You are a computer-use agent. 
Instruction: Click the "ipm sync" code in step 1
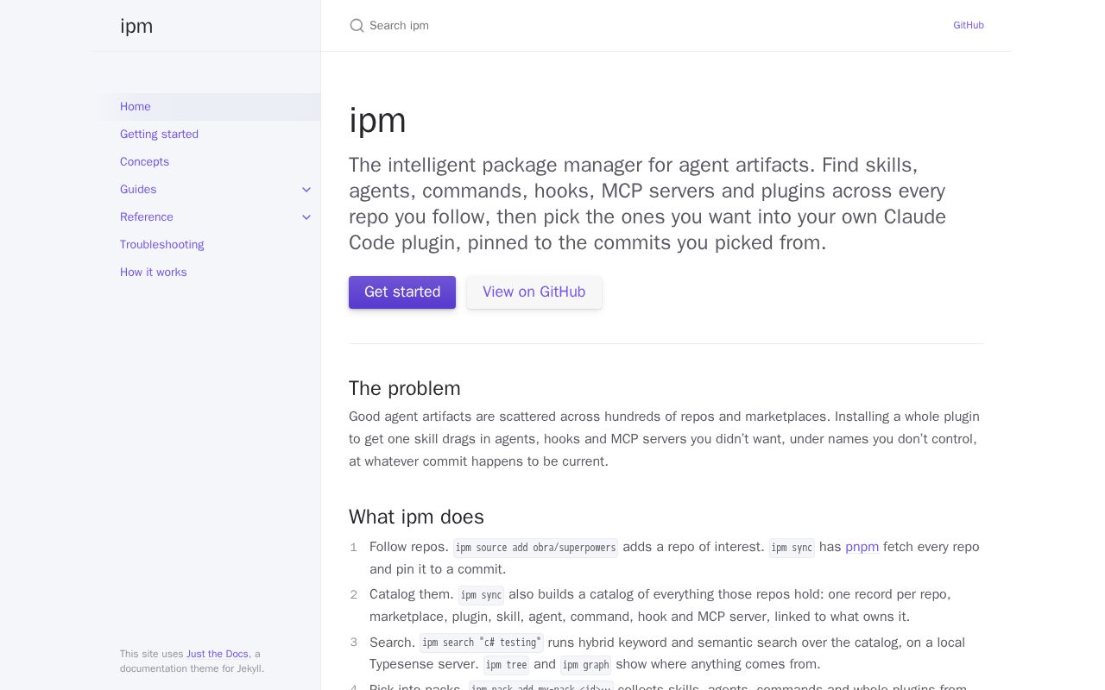[x=792, y=548]
